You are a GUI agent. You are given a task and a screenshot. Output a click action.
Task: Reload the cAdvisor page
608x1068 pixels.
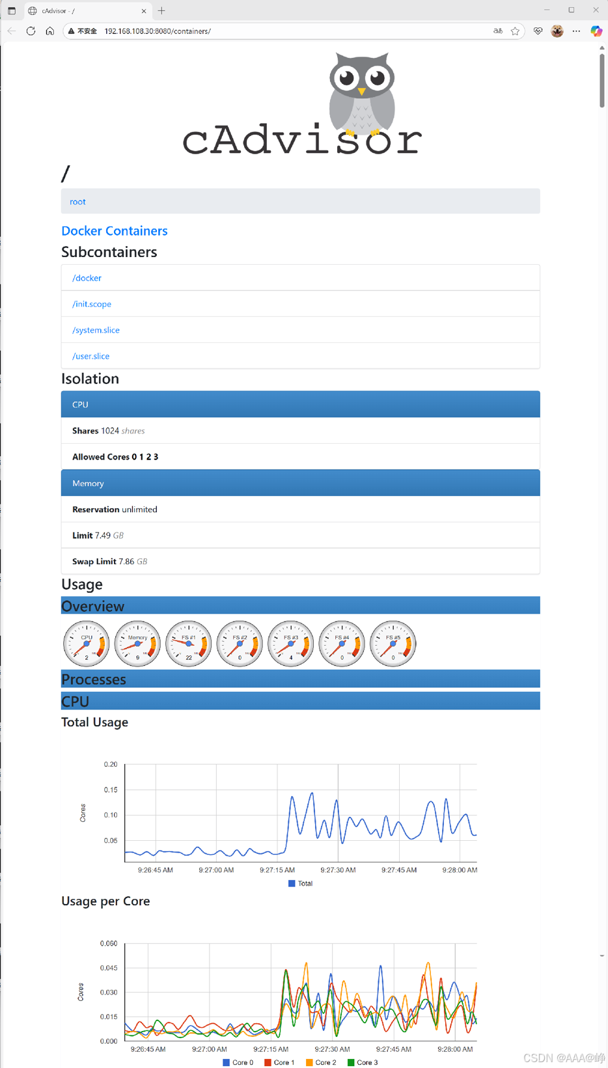[x=31, y=31]
